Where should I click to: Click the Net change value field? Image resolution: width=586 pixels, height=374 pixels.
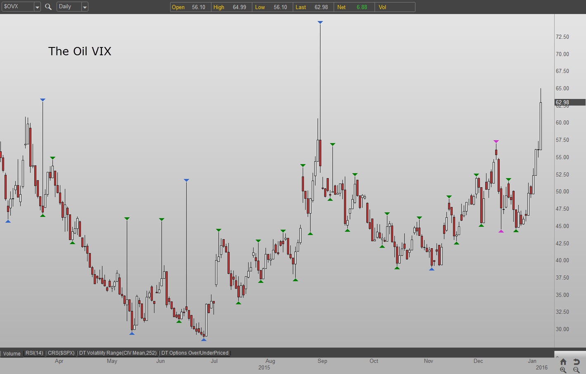(362, 7)
